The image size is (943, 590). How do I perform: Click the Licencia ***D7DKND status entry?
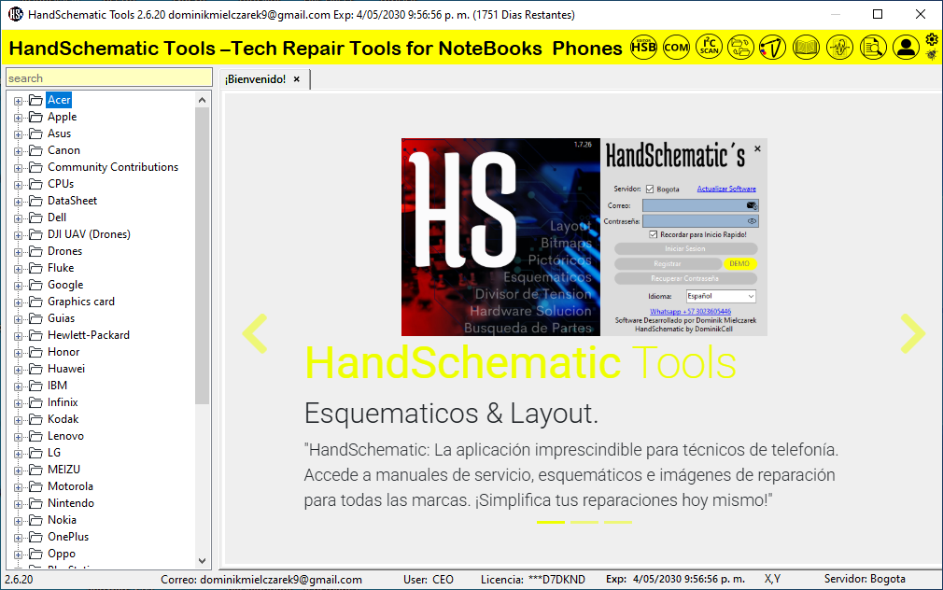(x=533, y=580)
